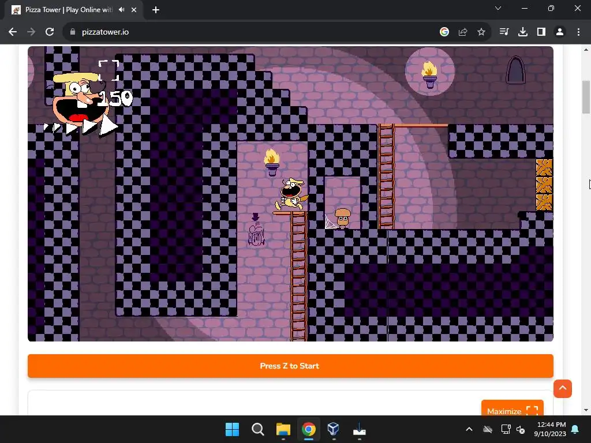Open network status tray icon
Screen dimensions: 591x443
pos(506,429)
